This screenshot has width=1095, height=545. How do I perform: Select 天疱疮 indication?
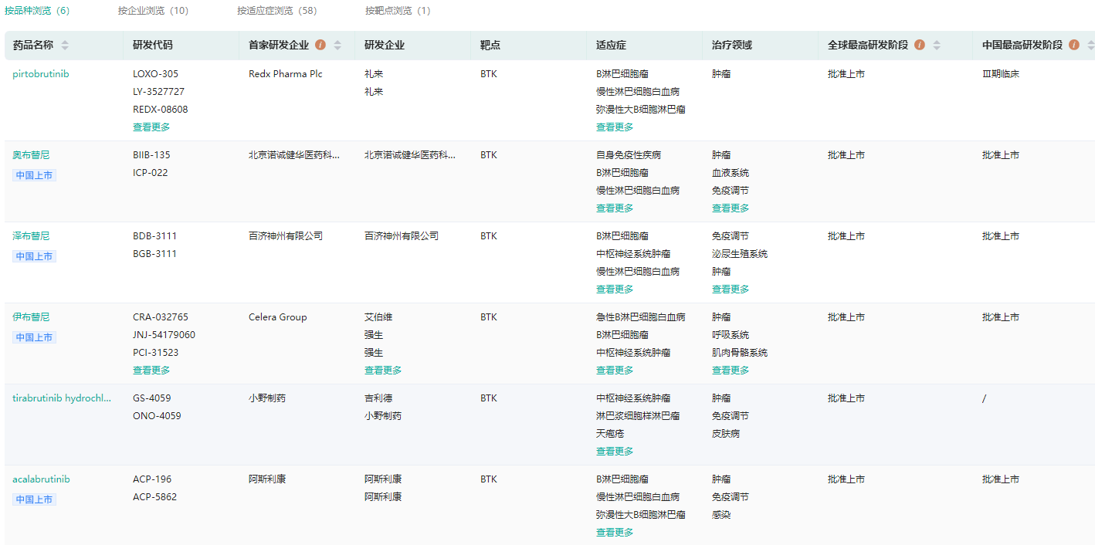610,434
